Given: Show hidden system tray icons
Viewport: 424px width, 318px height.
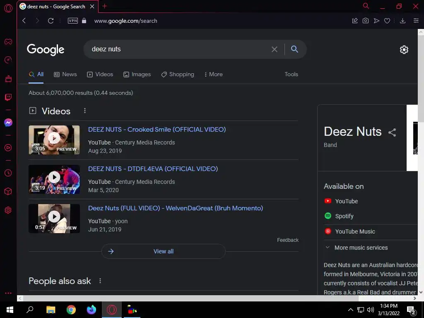Looking at the screenshot, I should [x=350, y=310].
